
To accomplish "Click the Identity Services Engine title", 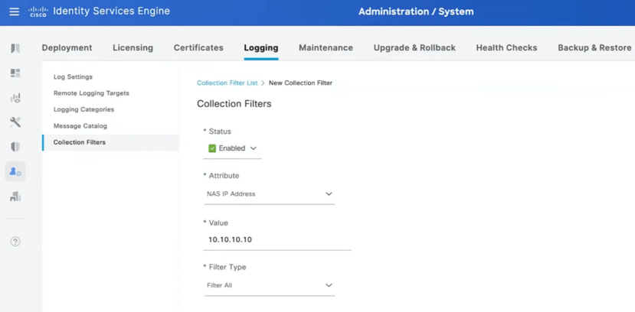I will tap(111, 11).
